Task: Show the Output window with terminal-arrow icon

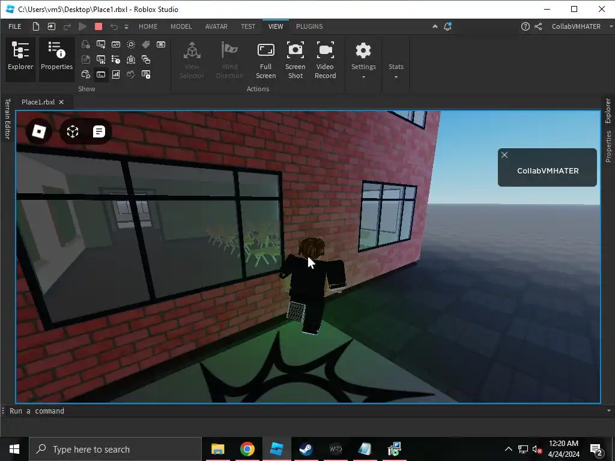Action: [101, 44]
